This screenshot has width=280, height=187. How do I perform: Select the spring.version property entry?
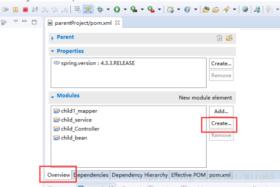[94, 63]
